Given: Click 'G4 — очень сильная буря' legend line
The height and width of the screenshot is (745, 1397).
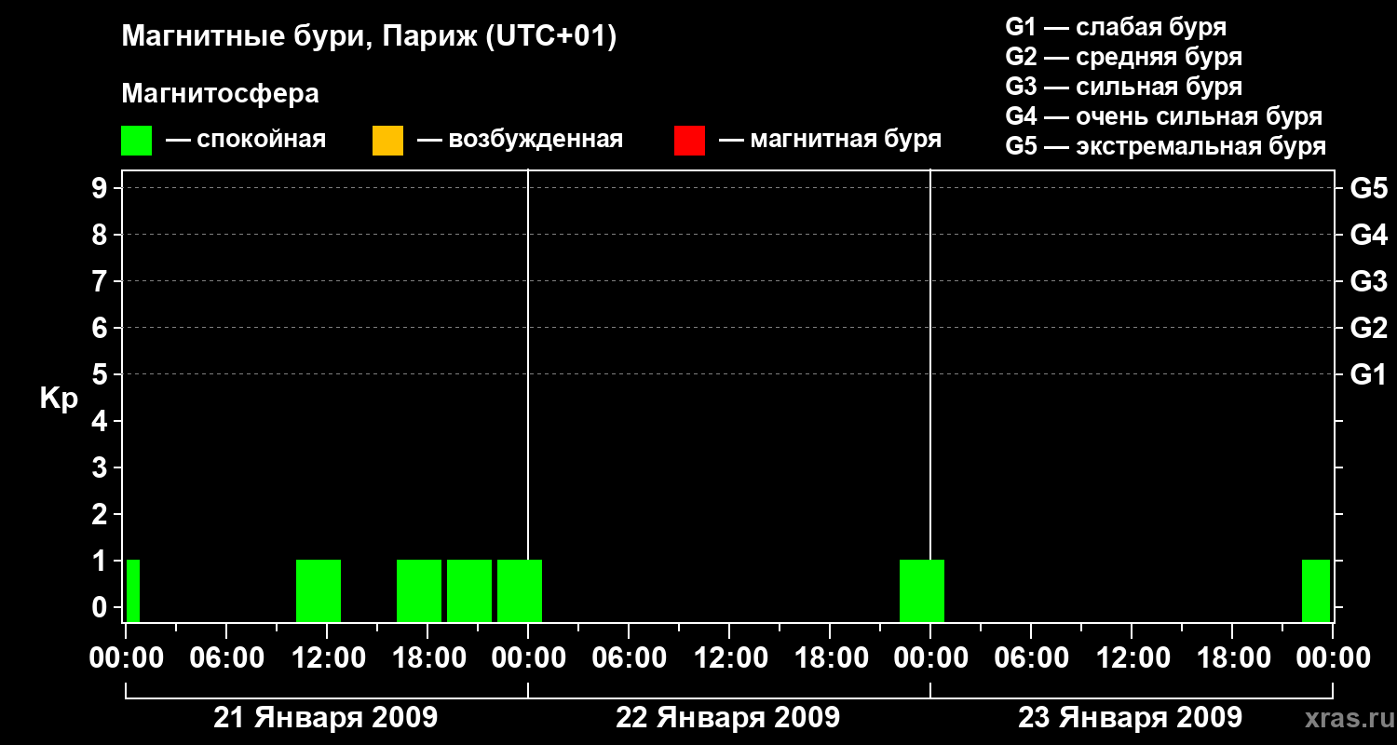Looking at the screenshot, I should click(1164, 116).
